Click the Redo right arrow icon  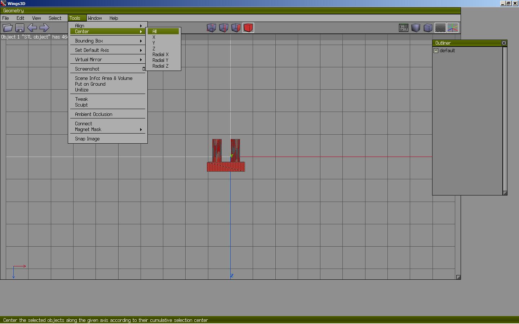(44, 28)
